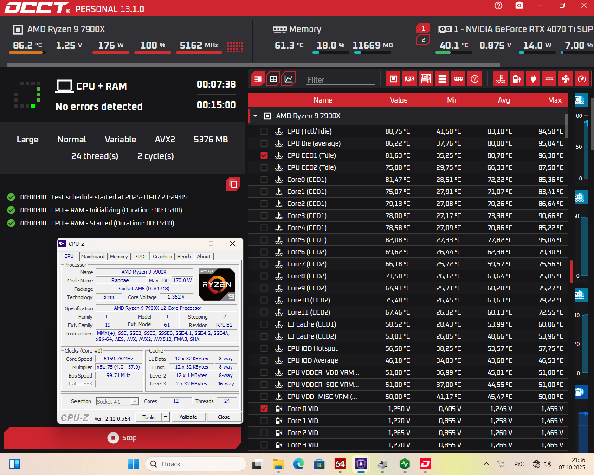Filter sensors by temperature icon
The width and height of the screenshot is (594, 475).
pos(501,79)
